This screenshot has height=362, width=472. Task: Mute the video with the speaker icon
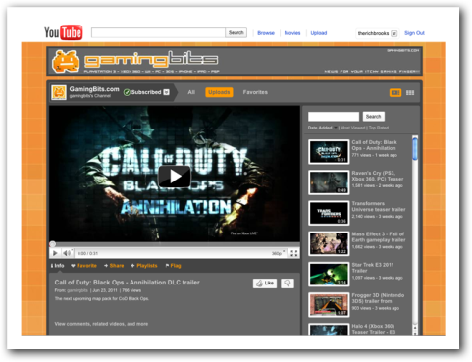67,253
